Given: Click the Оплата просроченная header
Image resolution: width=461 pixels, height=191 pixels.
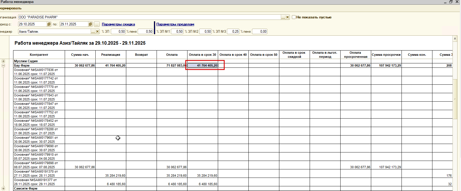Looking at the screenshot, I should click(x=356, y=55).
